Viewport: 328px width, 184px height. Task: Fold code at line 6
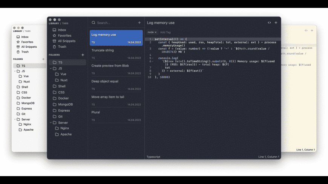coord(153,62)
